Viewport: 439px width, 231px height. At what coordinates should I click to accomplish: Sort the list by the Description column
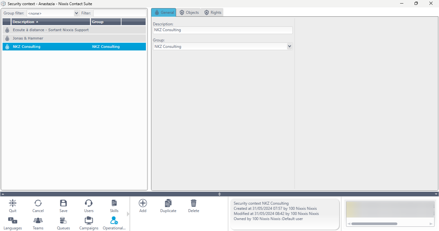[51, 22]
